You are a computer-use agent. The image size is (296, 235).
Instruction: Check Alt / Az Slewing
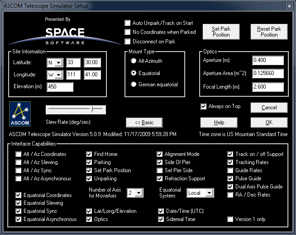18,162
